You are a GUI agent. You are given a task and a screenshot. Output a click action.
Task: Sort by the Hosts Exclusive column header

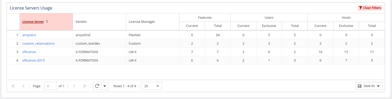[x=346, y=26]
